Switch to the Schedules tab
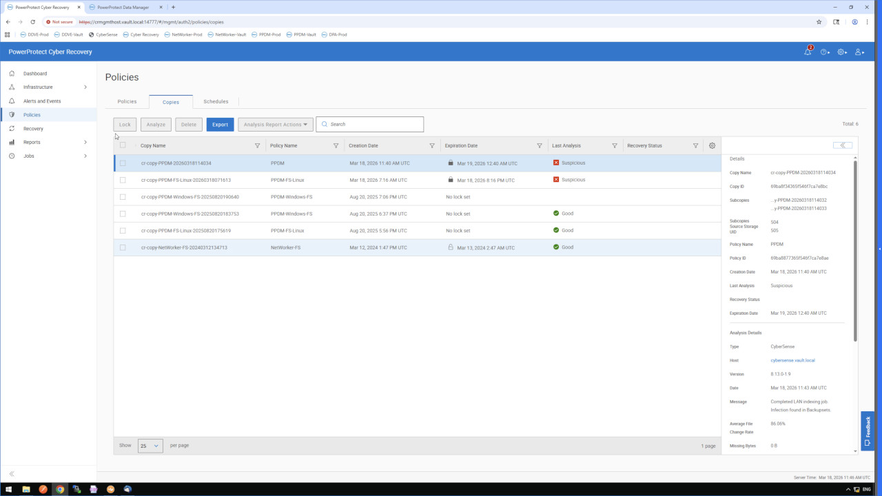 click(x=216, y=101)
